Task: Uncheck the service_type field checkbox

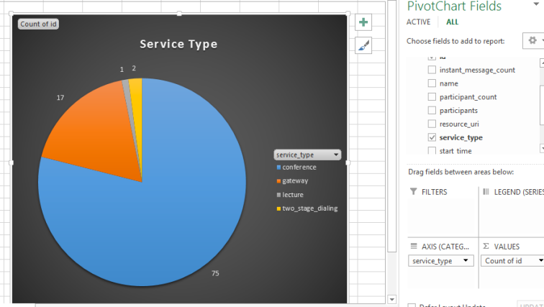Action: 432,137
